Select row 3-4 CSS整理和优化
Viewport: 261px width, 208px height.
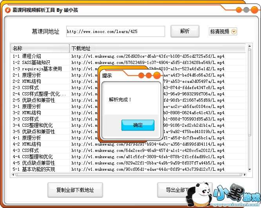pyautogui.click(x=128, y=125)
